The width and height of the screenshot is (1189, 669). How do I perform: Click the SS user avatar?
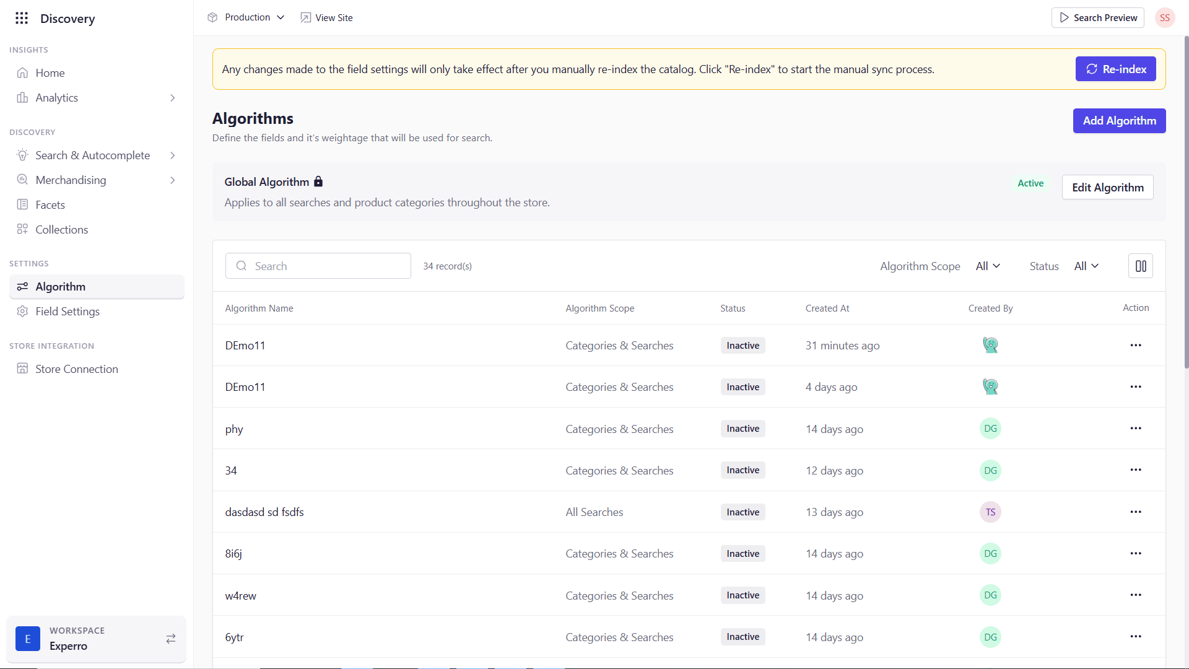[x=1164, y=18]
